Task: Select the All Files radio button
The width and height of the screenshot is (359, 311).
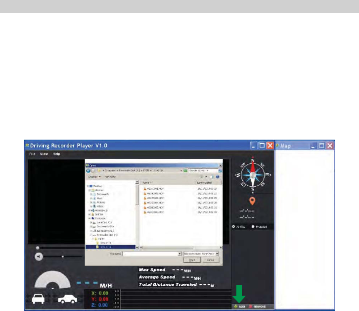Action: (233, 227)
